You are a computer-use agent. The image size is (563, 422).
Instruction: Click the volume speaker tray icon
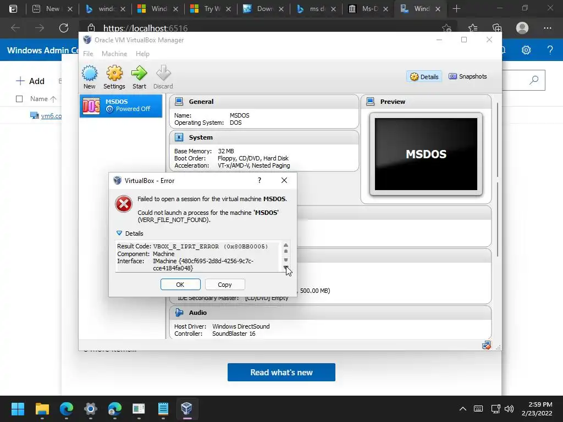(509, 409)
